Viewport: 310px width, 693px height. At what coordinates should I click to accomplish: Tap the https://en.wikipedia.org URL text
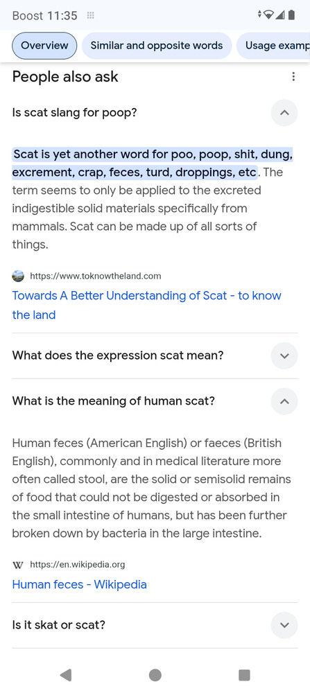pyautogui.click(x=78, y=564)
